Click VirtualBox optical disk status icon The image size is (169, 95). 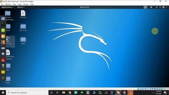(141, 89)
